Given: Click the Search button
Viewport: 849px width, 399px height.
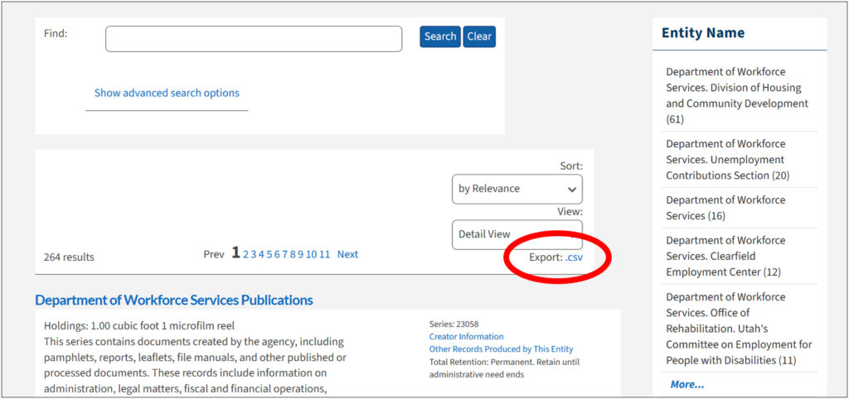Looking at the screenshot, I should (439, 36).
